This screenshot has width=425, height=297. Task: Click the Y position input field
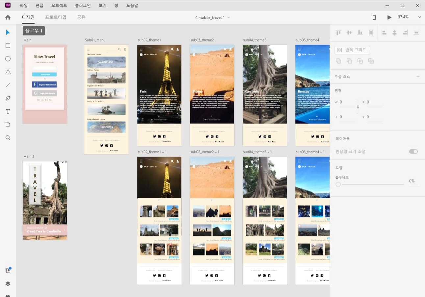(374, 117)
